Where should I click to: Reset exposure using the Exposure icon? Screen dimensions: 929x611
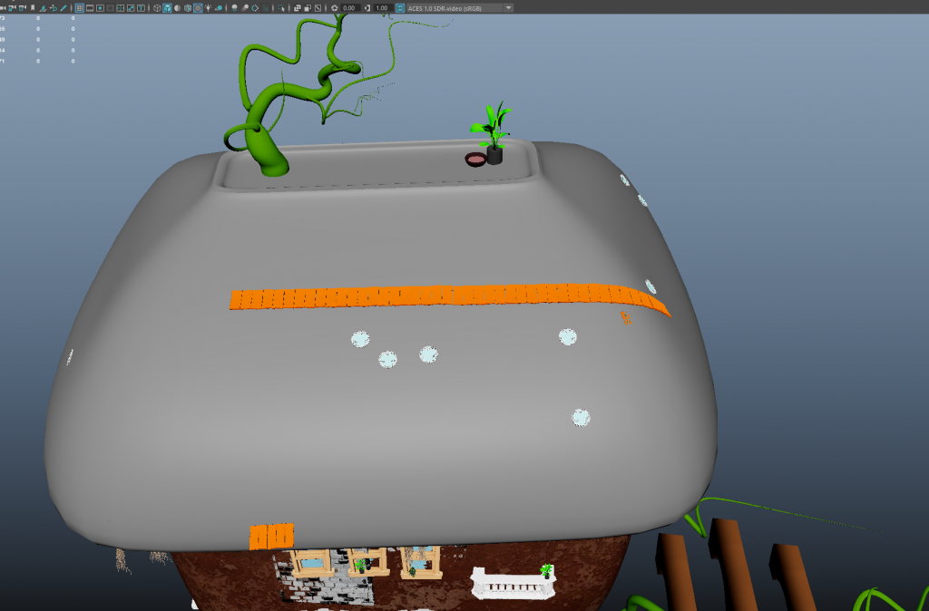[x=335, y=7]
